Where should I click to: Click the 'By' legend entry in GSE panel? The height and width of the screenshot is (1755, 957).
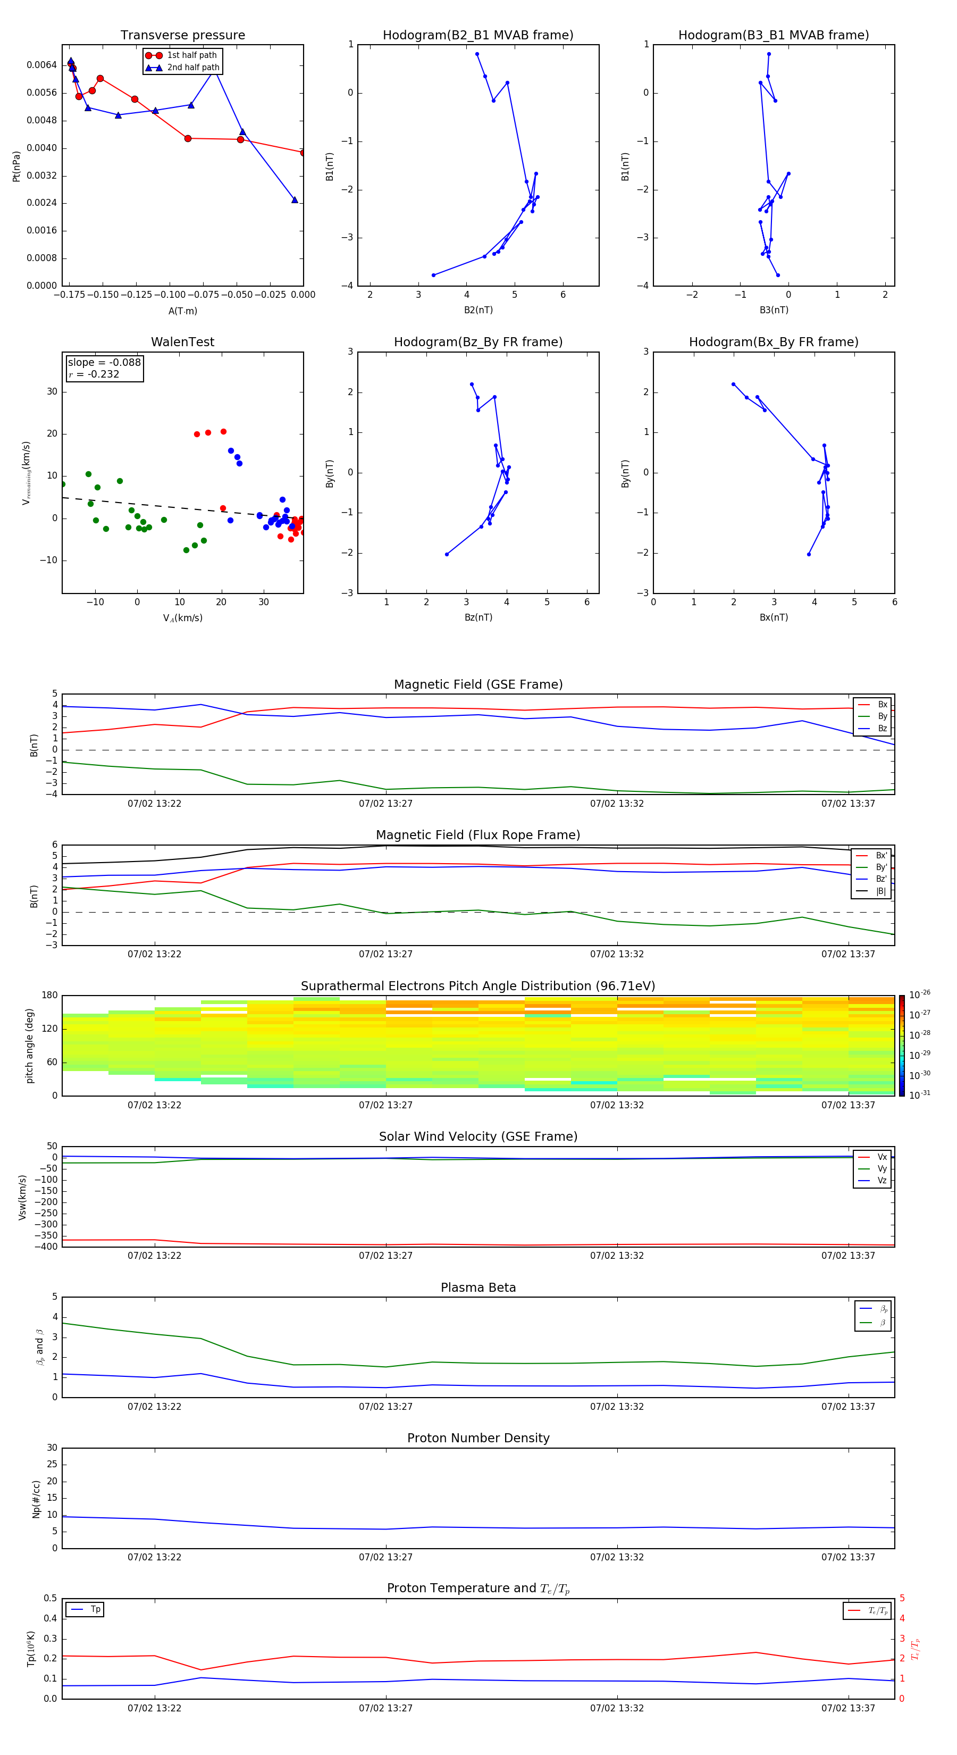coord(872,716)
